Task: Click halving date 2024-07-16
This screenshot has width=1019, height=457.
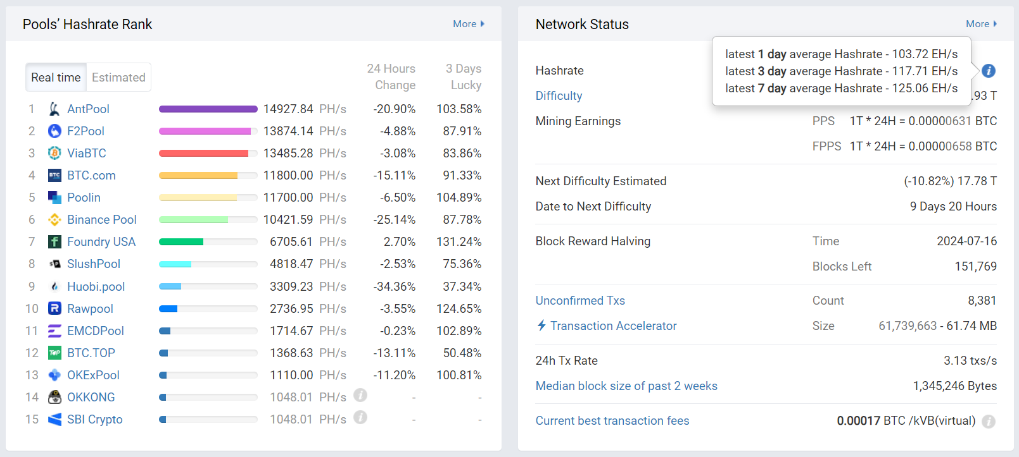Action: point(966,241)
